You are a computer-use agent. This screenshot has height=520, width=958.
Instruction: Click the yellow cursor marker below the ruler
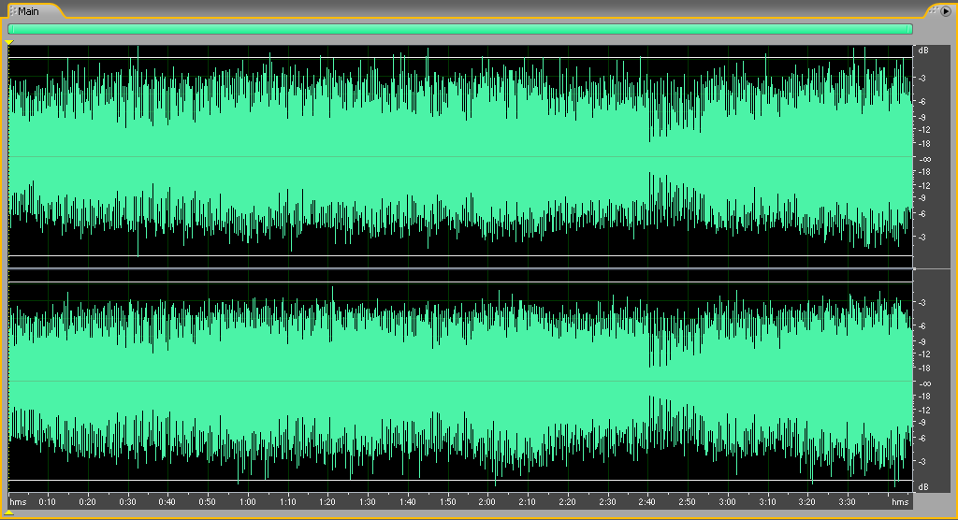9,513
